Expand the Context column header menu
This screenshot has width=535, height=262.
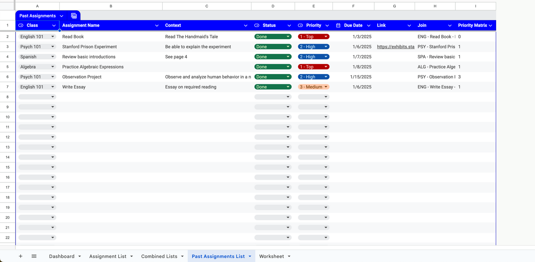click(245, 26)
